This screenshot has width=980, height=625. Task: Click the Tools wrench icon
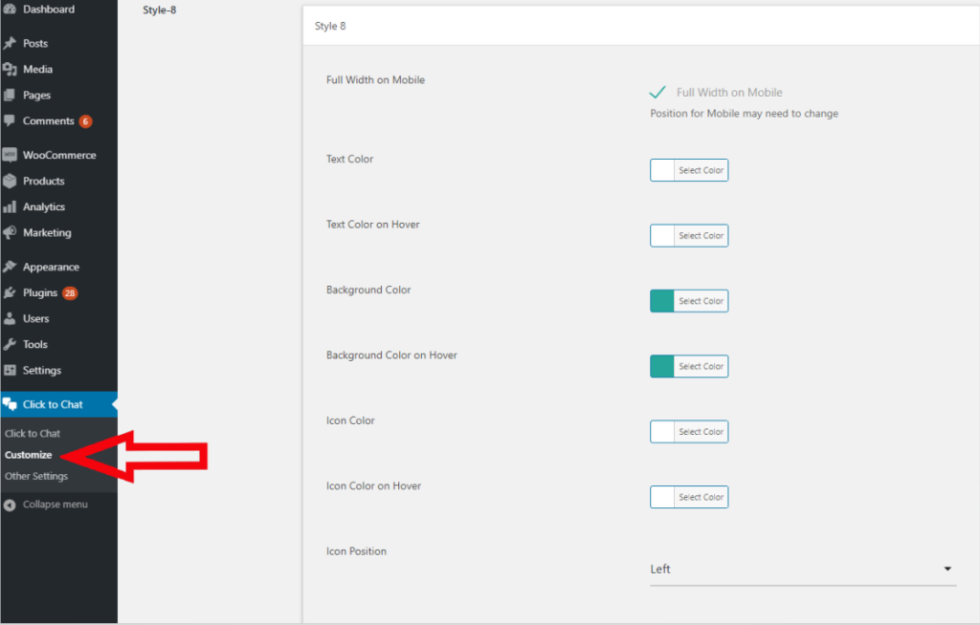[10, 345]
